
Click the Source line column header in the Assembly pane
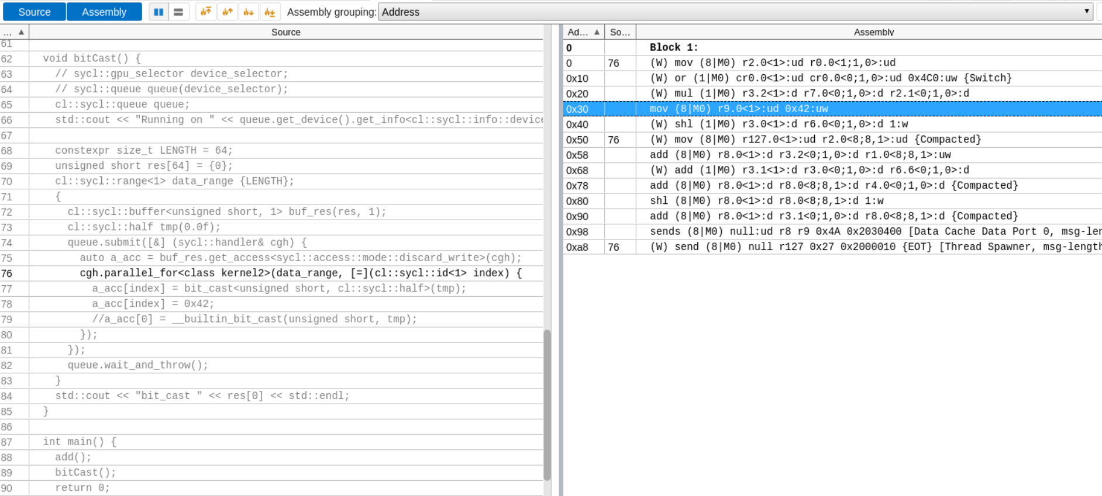click(x=620, y=32)
